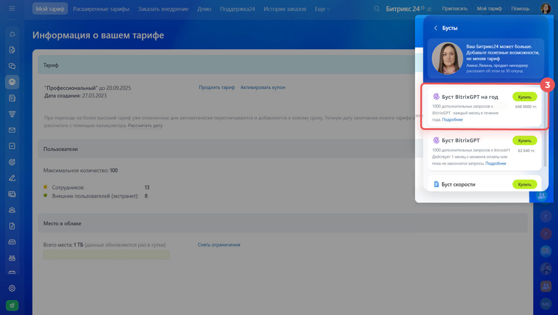Click the search magnifier icon

(377, 9)
